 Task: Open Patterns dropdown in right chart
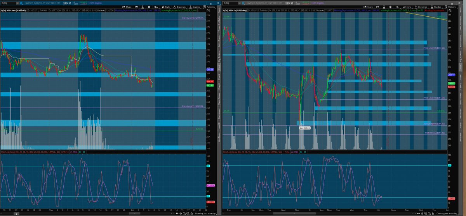pos(451,7)
